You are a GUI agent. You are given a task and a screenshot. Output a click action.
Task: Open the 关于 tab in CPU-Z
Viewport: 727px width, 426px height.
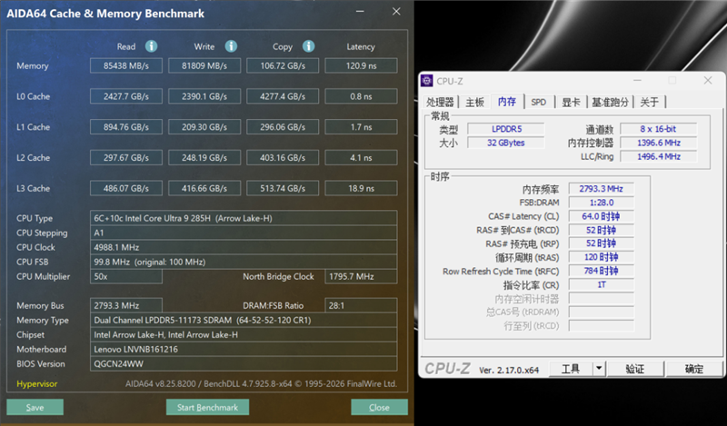point(649,102)
